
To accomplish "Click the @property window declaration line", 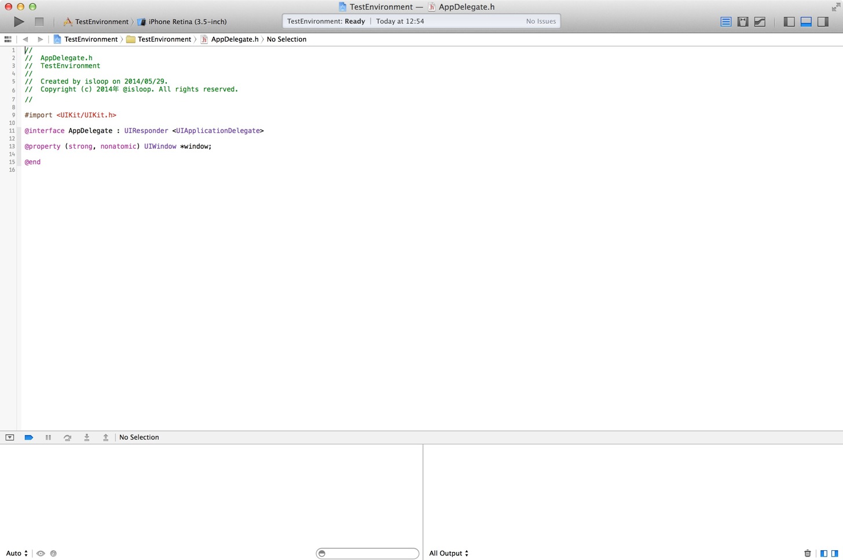I will point(118,146).
